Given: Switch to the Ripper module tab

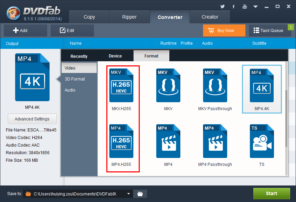Looking at the screenshot, I should tap(129, 17).
